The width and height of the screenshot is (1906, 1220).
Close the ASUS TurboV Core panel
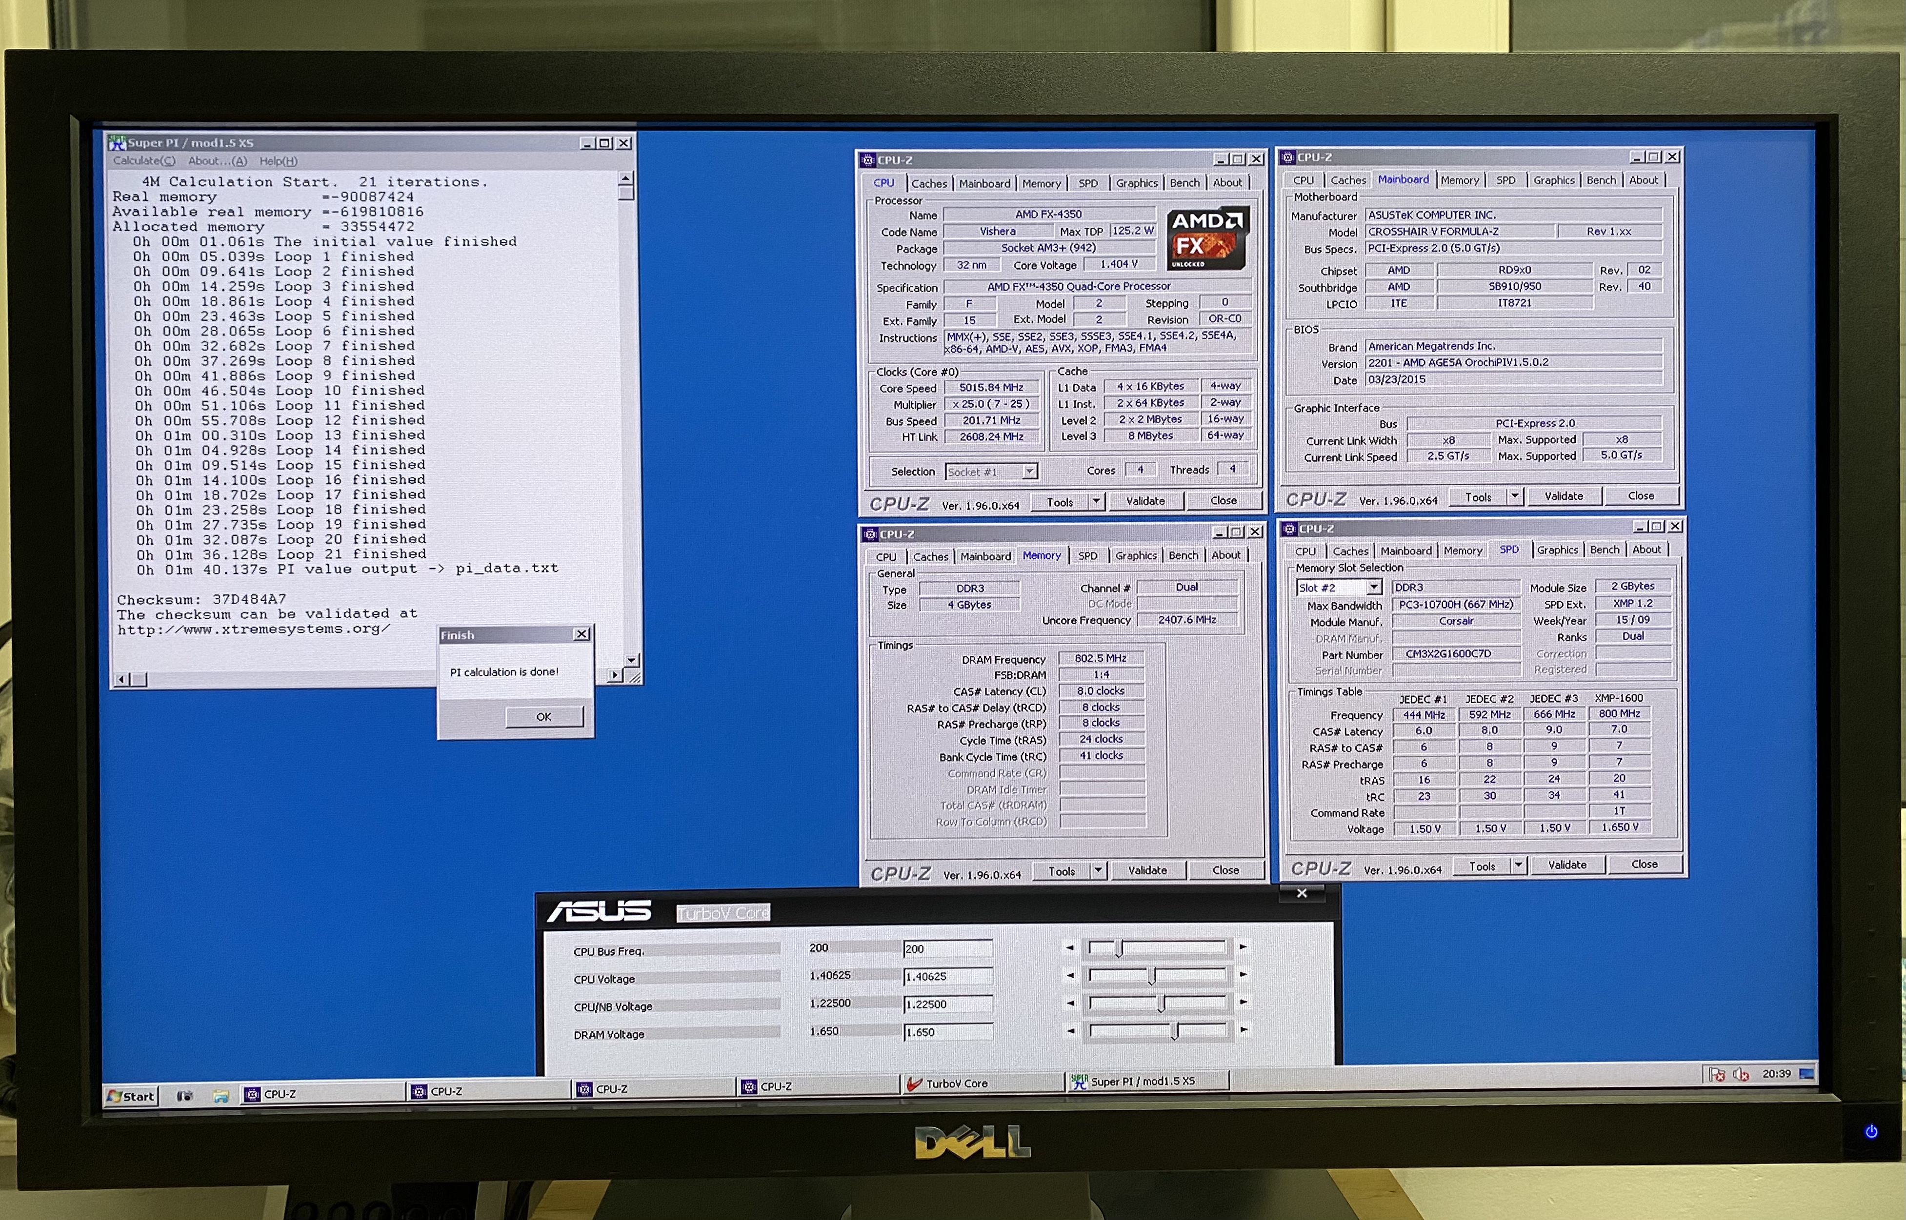1301,893
